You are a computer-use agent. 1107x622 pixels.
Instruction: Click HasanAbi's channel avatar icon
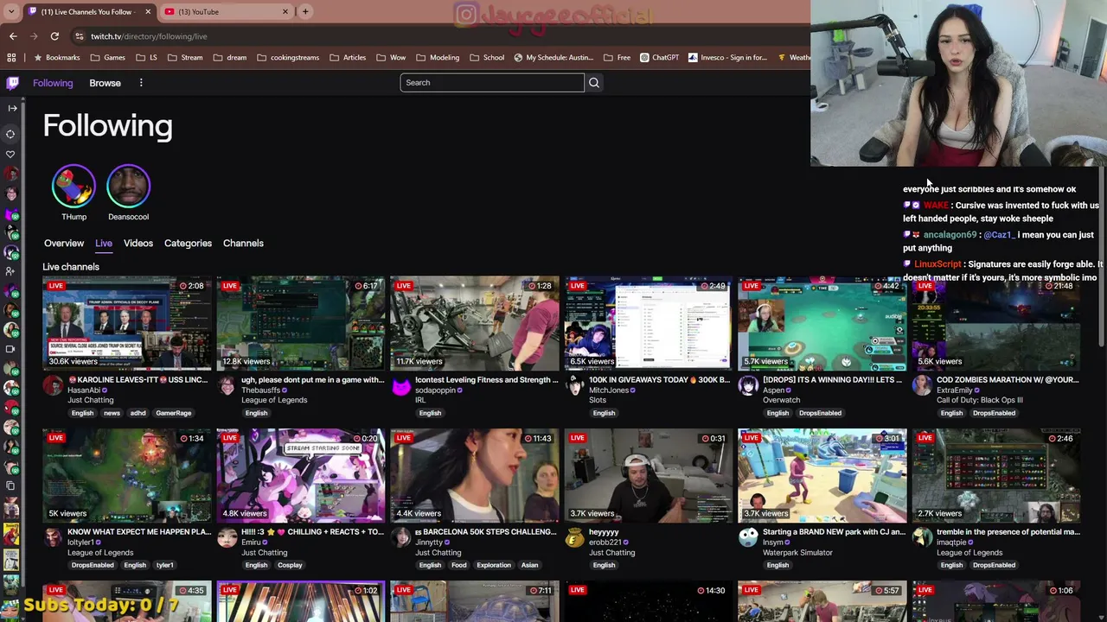(x=53, y=386)
